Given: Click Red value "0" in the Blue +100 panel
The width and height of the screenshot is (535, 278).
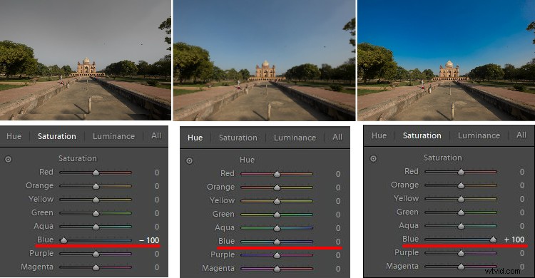Looking at the screenshot, I should click(522, 172).
